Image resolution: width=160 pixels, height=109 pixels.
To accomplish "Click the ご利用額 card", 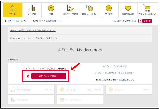I will [80, 90].
